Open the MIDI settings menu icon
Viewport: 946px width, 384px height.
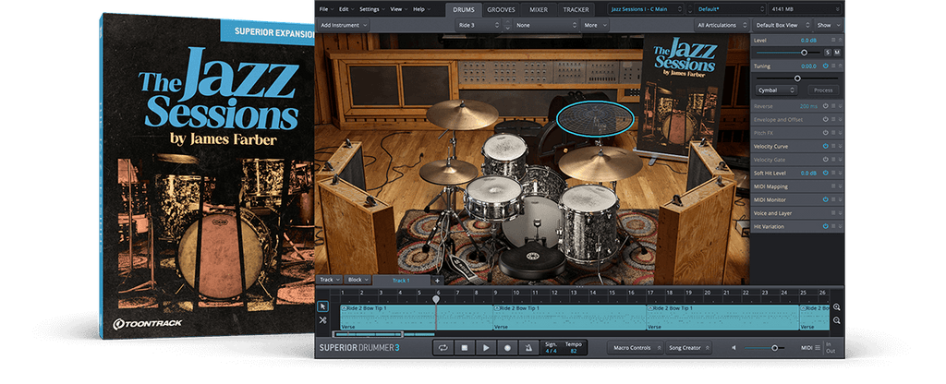(818, 348)
